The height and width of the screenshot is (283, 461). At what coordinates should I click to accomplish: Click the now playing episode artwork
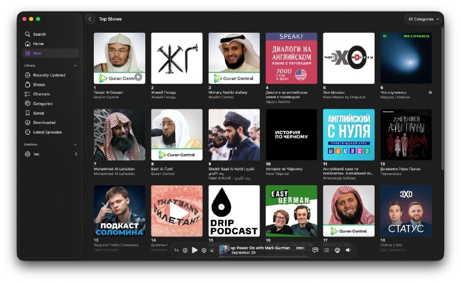(x=224, y=250)
